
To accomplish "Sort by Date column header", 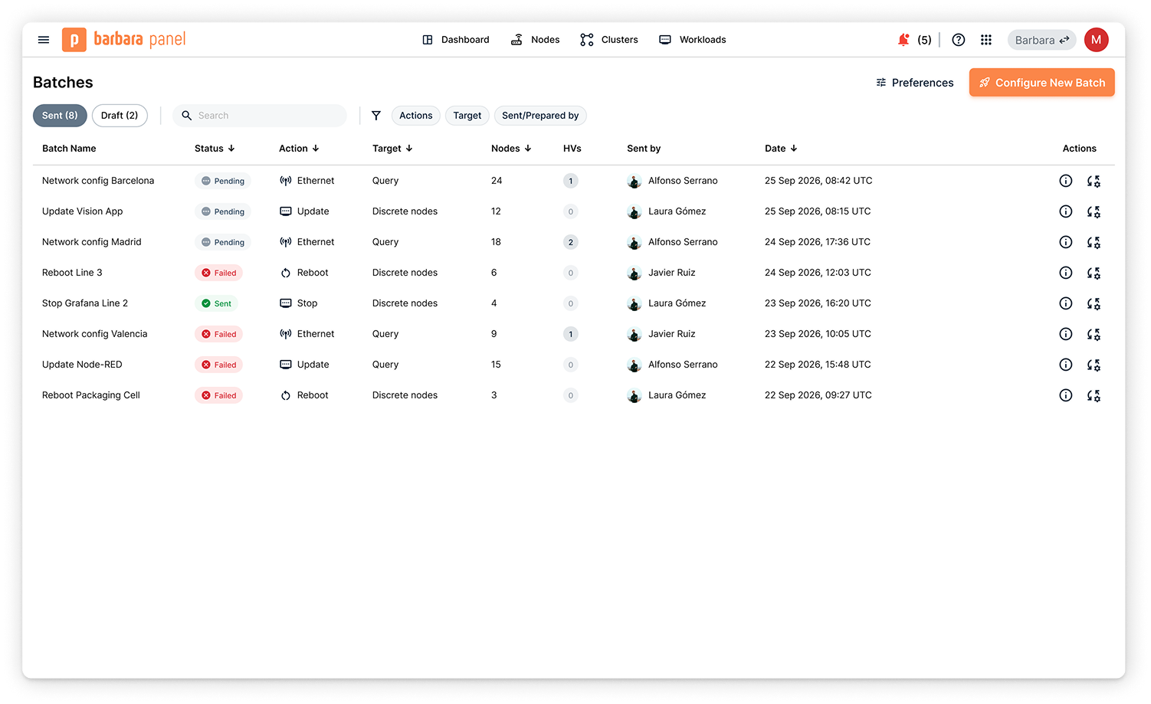I will [x=781, y=149].
